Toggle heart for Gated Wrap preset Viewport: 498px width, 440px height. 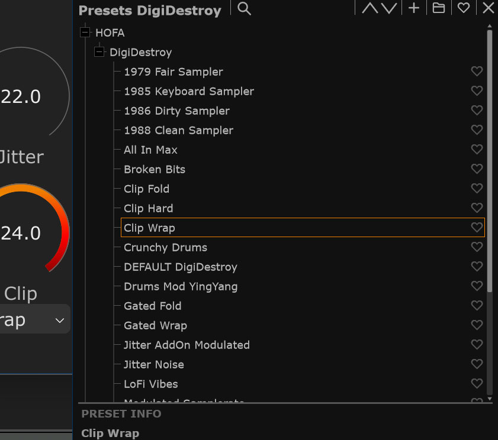coord(477,325)
